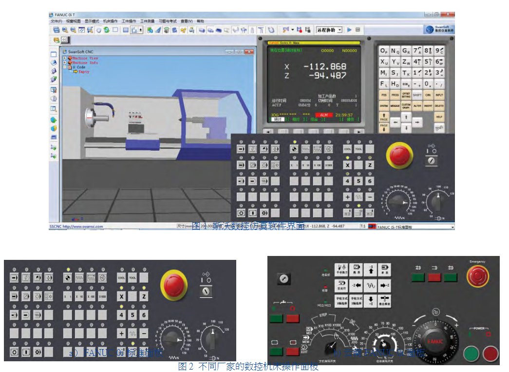
Task: Click the cursor left arrow key
Action: tap(395, 122)
